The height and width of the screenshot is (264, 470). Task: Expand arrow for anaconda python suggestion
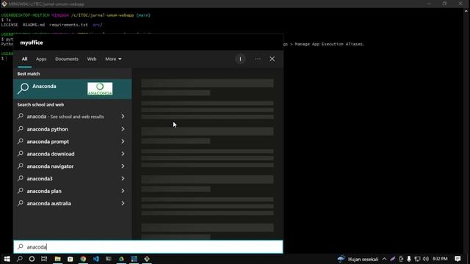pos(123,129)
